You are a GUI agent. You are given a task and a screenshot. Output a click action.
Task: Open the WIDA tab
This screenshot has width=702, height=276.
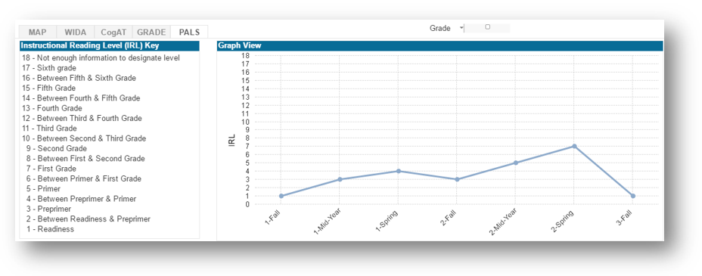[76, 33]
